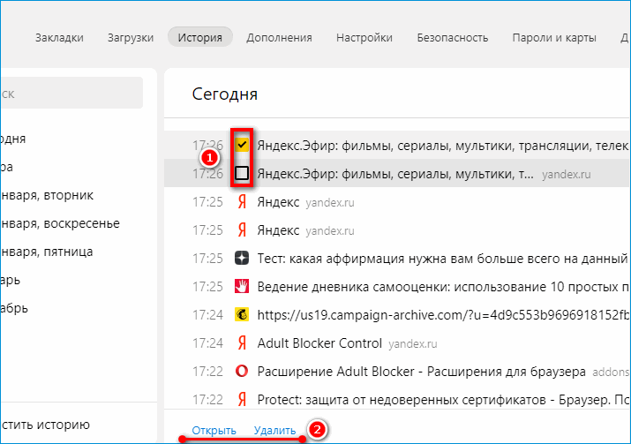Screen dimensions: 631x444
Task: Click the star icon of the Тест аффирмация entry
Action: click(242, 258)
